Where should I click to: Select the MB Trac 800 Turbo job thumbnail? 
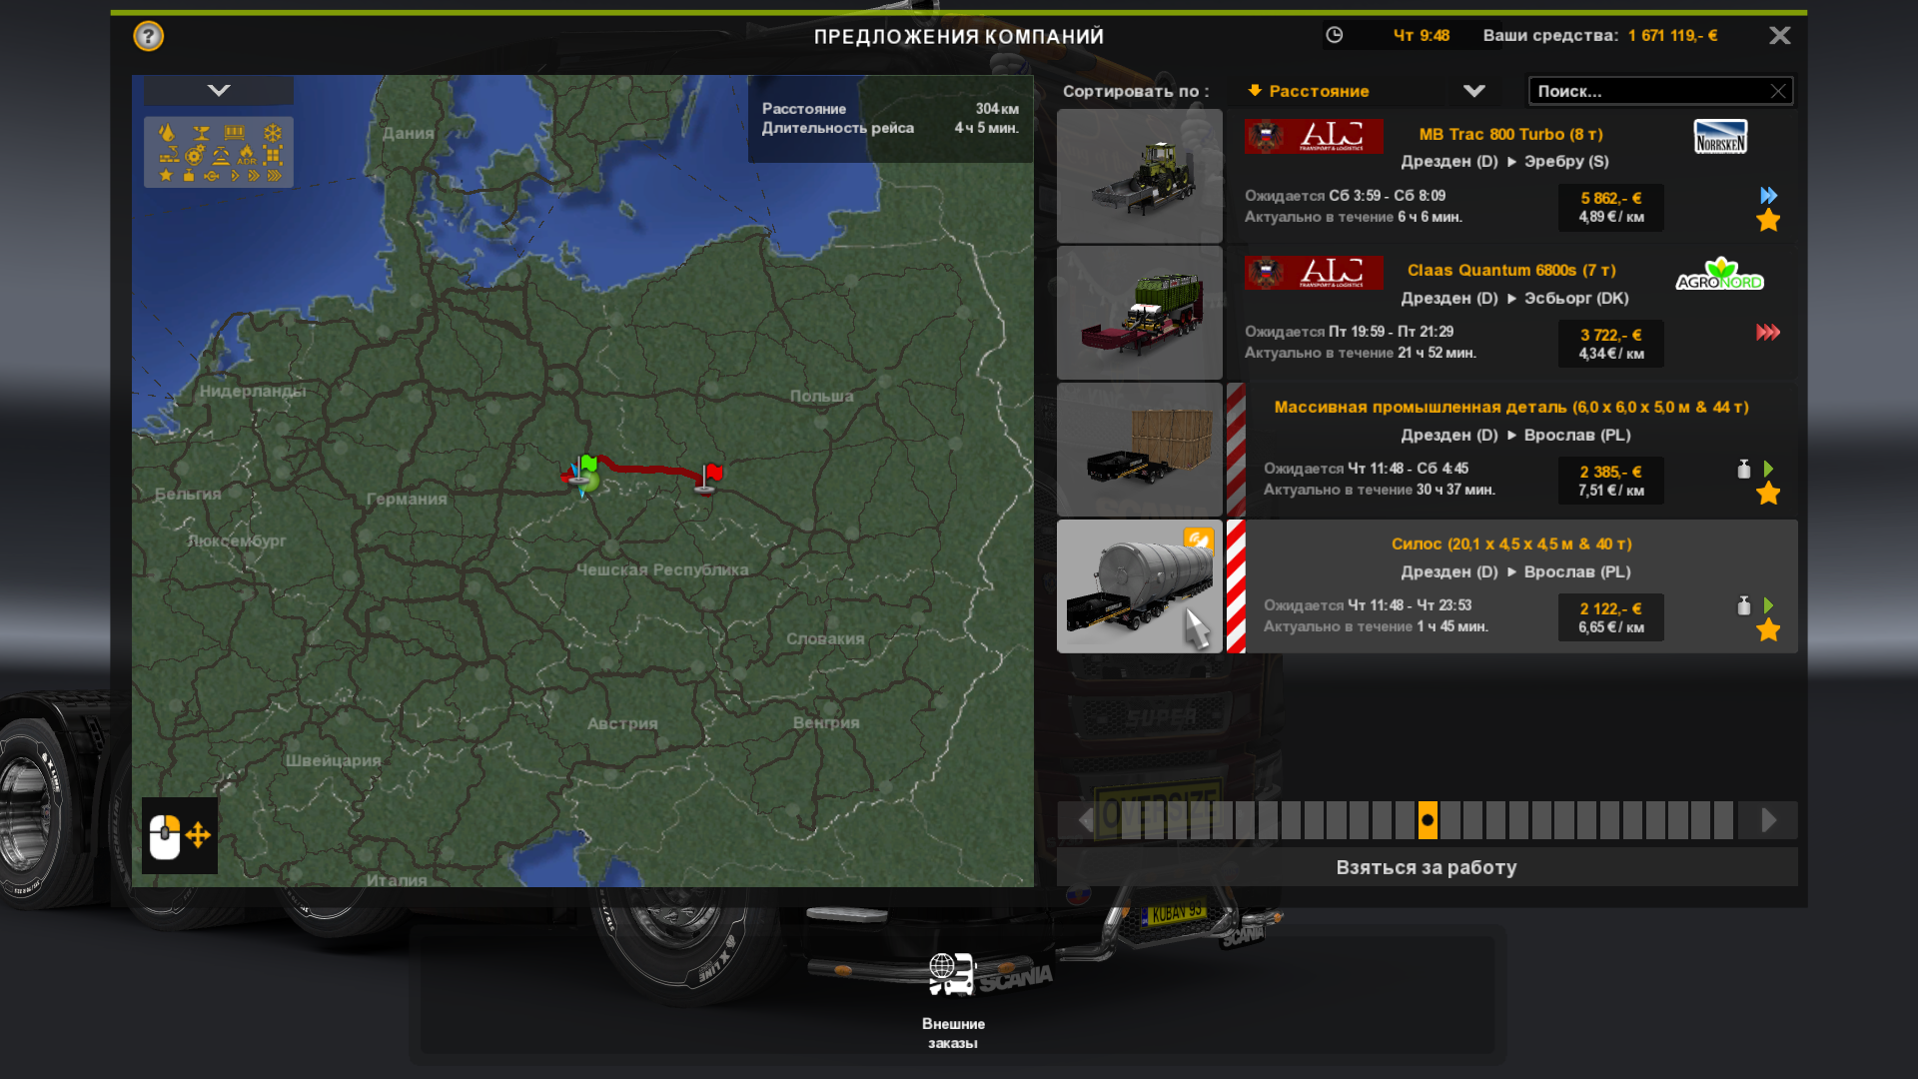(1140, 176)
